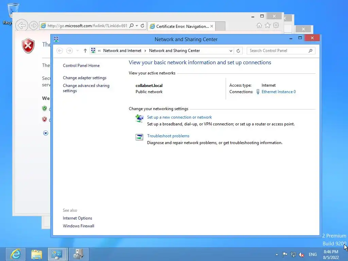The image size is (348, 261).
Task: Click the Troubleshoot problems icon
Action: tap(139, 137)
